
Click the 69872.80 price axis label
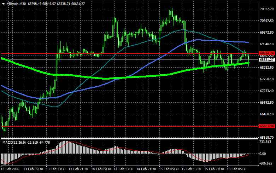point(267,33)
